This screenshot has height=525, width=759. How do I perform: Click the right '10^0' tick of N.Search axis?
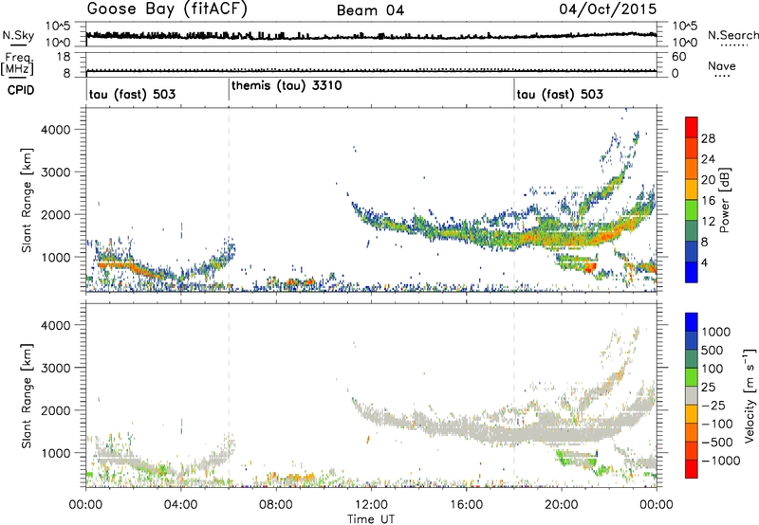coord(685,43)
